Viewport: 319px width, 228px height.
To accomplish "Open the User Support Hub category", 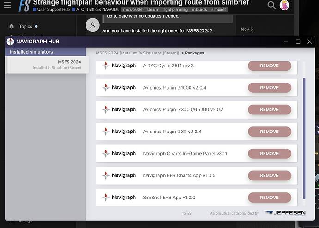I will pos(51,9).
